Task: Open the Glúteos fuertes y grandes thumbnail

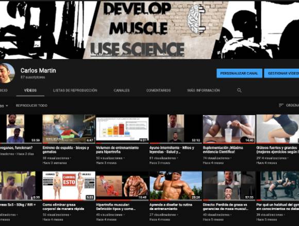Action: [278, 129]
